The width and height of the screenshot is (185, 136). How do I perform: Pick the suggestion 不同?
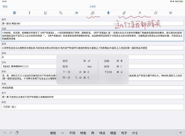pyautogui.click(x=72, y=133)
